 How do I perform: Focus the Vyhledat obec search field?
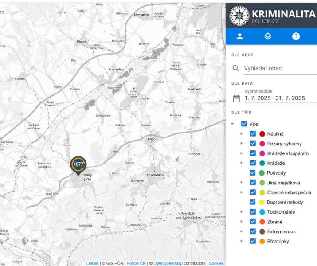click(x=280, y=69)
